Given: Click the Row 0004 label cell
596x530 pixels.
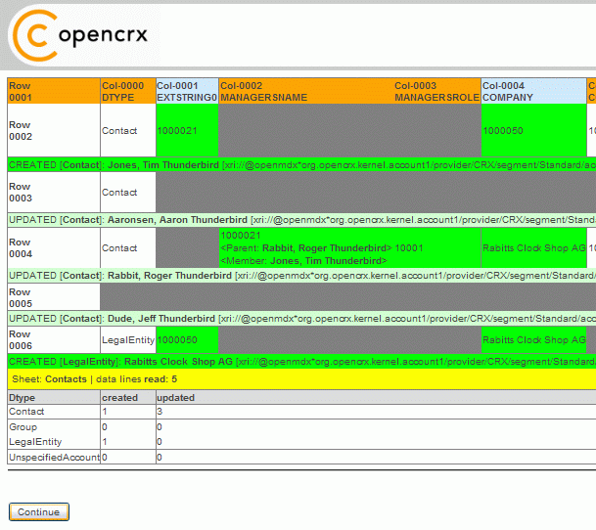Looking at the screenshot, I should point(54,247).
